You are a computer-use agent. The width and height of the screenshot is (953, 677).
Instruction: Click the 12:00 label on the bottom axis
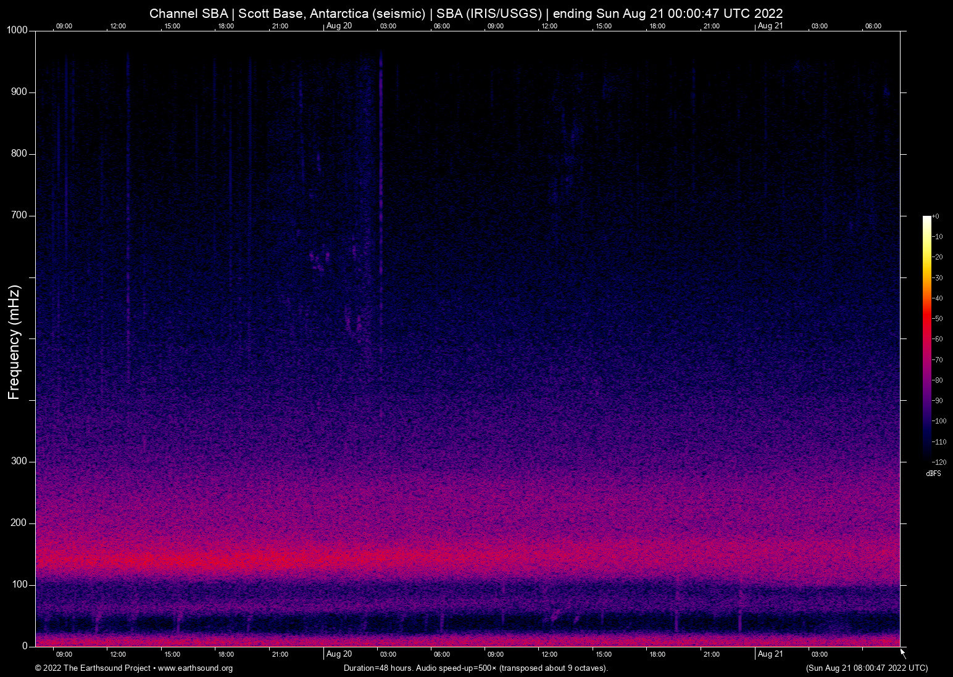tap(118, 654)
